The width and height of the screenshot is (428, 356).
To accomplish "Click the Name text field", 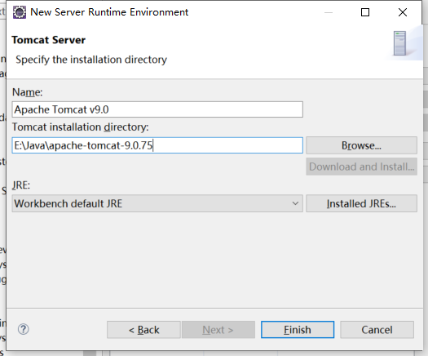I will coord(157,109).
